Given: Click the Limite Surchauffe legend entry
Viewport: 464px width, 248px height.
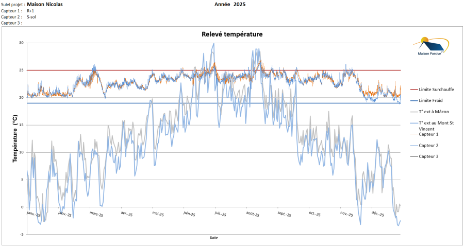Looking at the screenshot, I should [436, 89].
